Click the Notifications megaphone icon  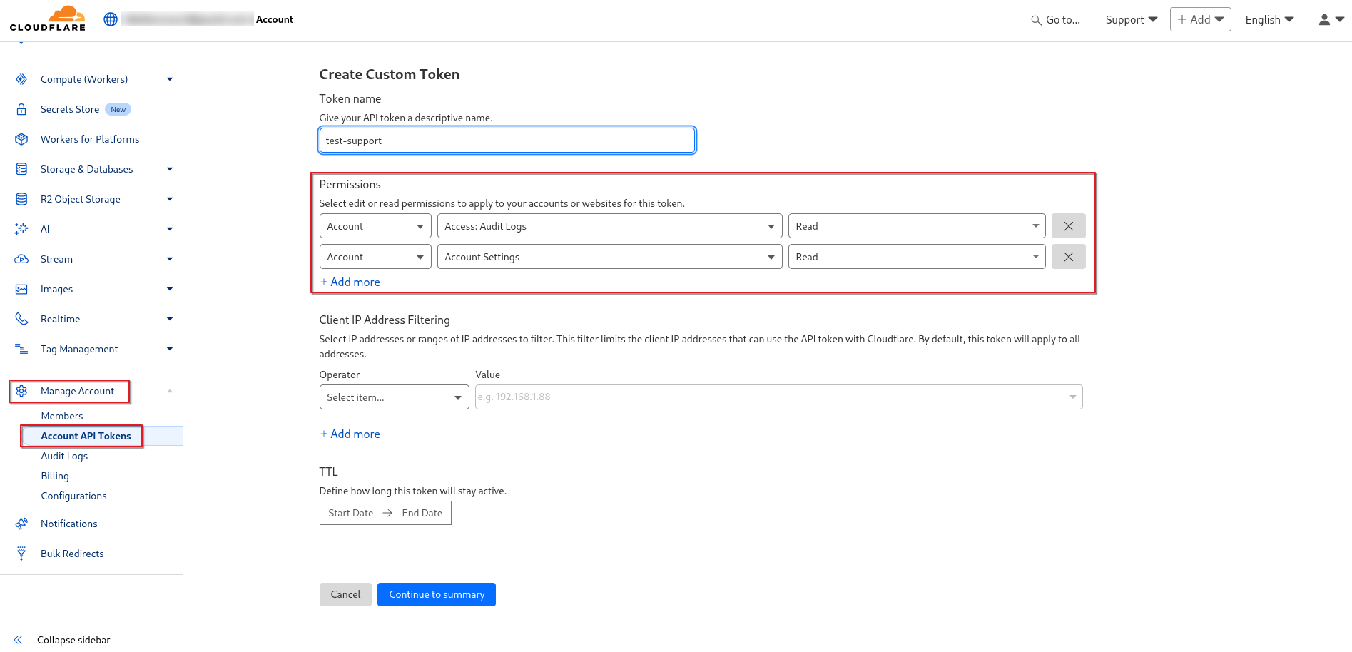tap(21, 524)
